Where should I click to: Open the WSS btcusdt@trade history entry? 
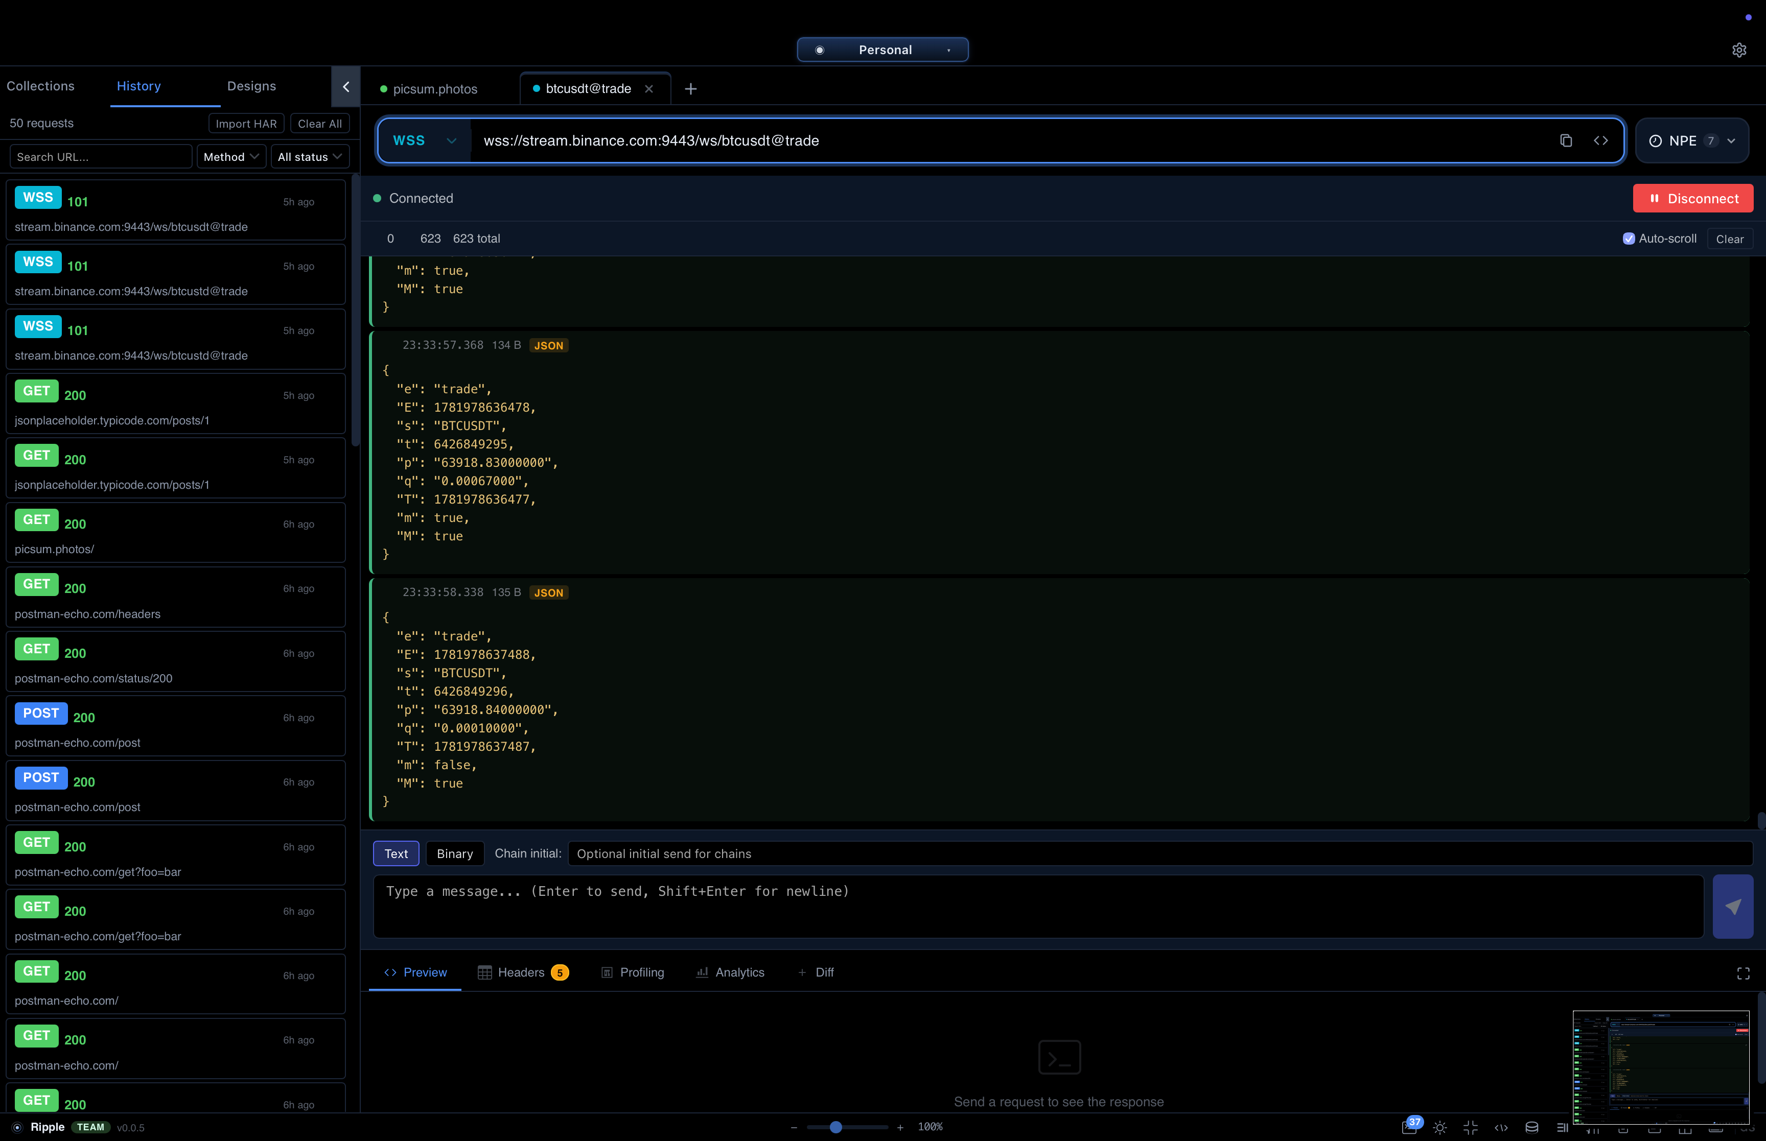[176, 210]
